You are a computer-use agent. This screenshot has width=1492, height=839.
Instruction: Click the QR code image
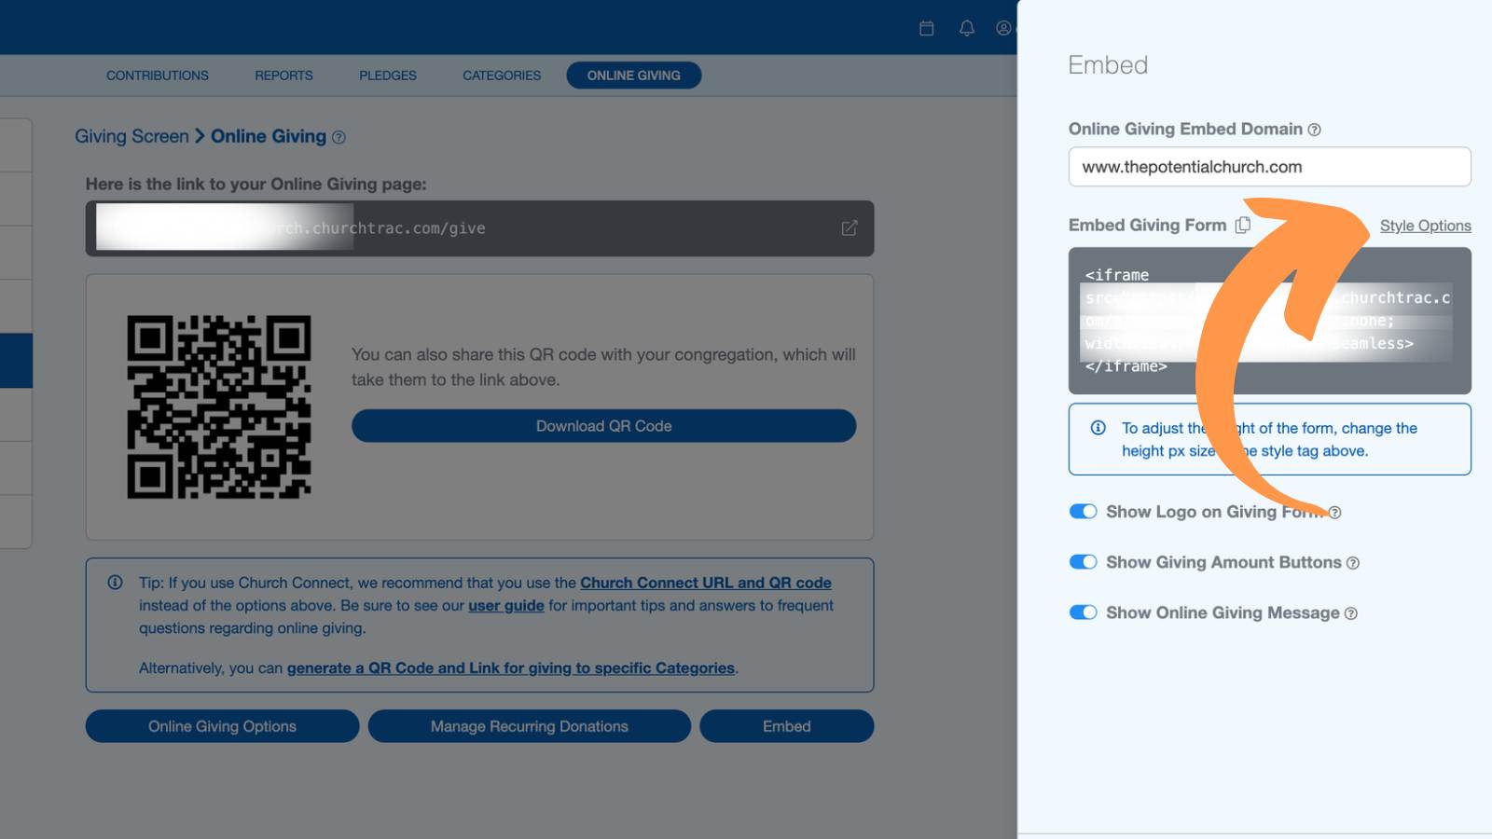pyautogui.click(x=219, y=406)
